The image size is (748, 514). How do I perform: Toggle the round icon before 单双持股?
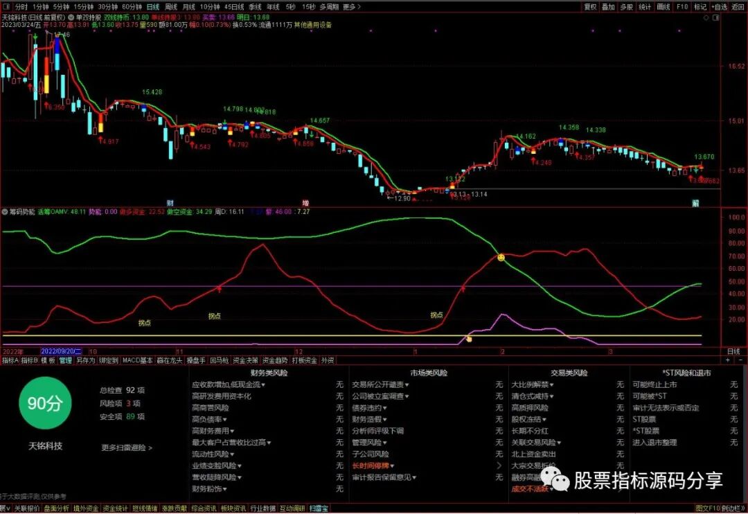[71, 17]
